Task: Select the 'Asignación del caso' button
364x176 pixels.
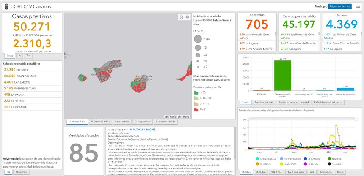Action: 340,7
